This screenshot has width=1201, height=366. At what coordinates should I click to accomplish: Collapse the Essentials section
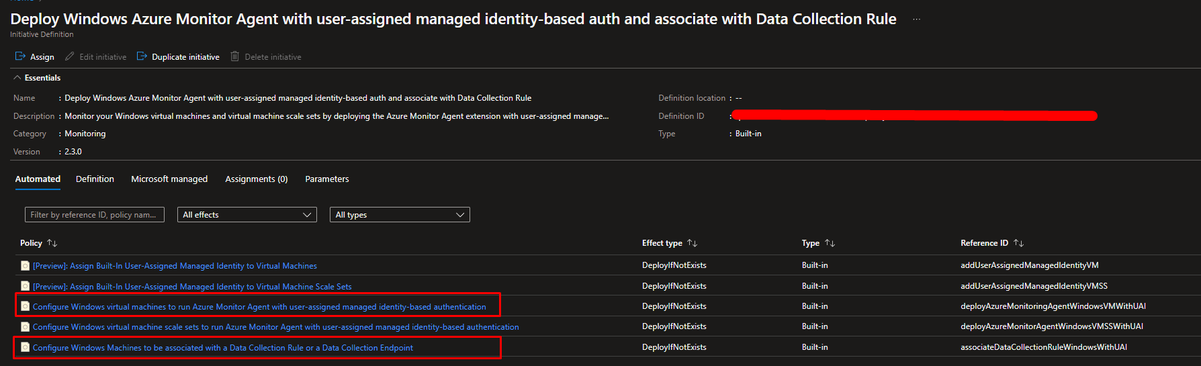(17, 78)
